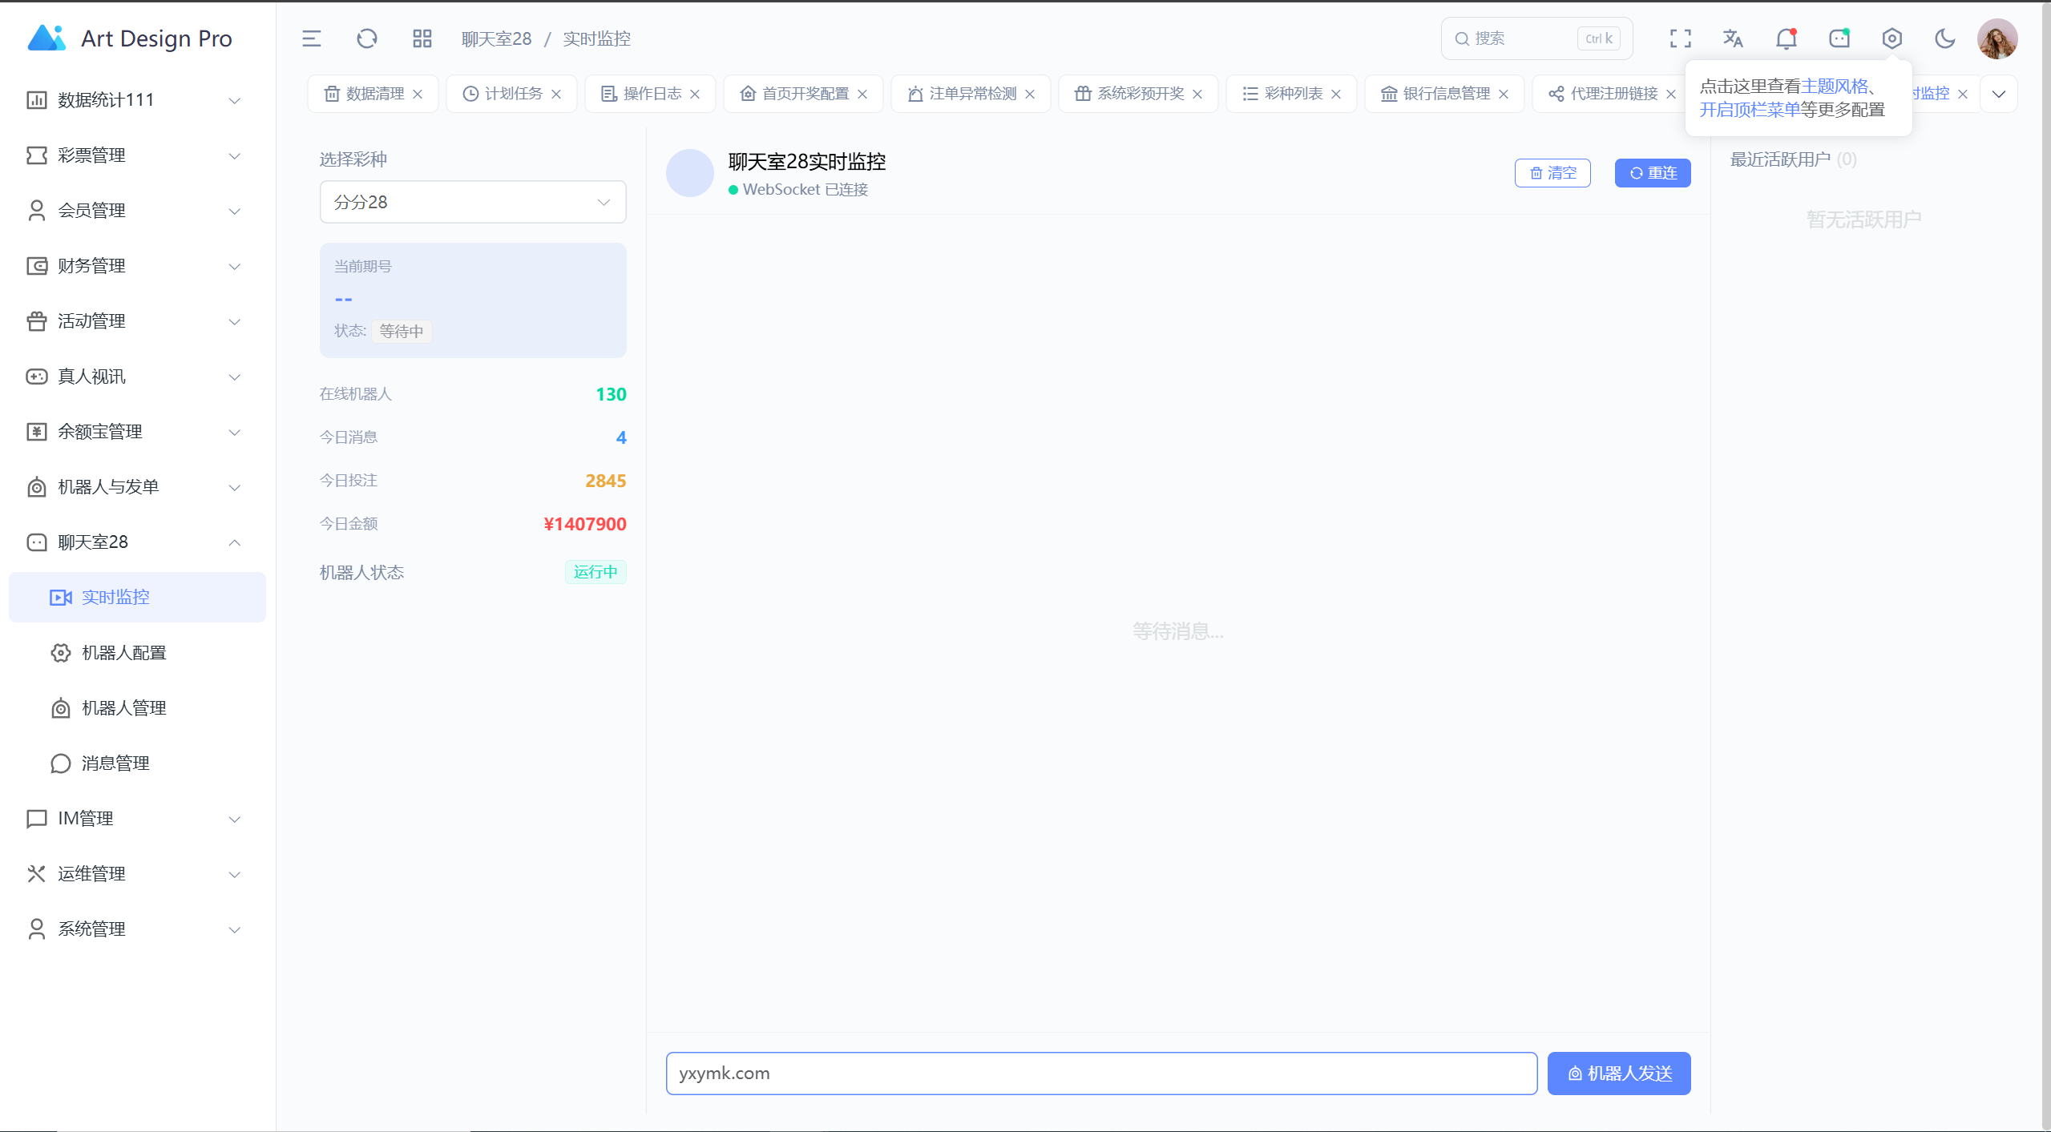Toggle dark mode with moon icon

[1944, 38]
